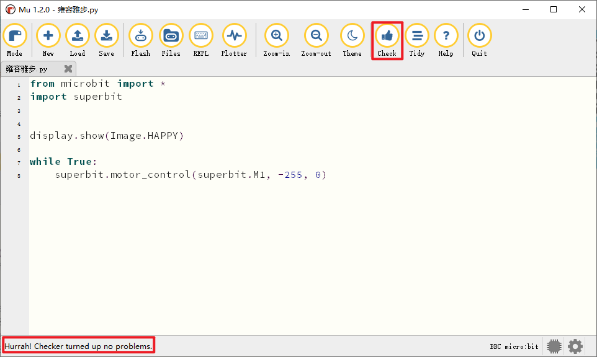Open the Files panel
The width and height of the screenshot is (597, 357).
[x=171, y=40]
